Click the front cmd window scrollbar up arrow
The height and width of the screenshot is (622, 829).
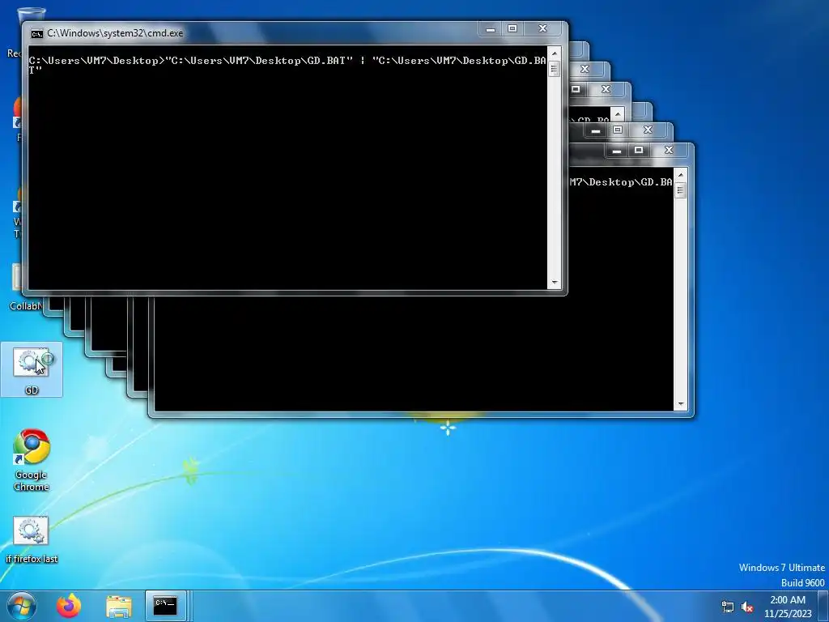(554, 53)
